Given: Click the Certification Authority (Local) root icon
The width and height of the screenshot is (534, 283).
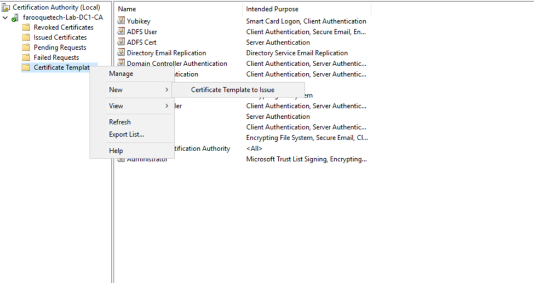Looking at the screenshot, I should pos(6,8).
